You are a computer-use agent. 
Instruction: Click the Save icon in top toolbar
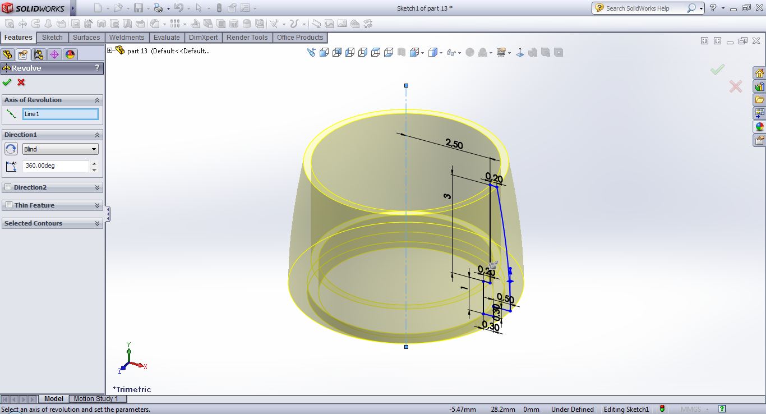click(x=138, y=8)
